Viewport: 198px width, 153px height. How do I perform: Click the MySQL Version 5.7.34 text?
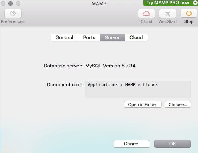click(x=110, y=66)
